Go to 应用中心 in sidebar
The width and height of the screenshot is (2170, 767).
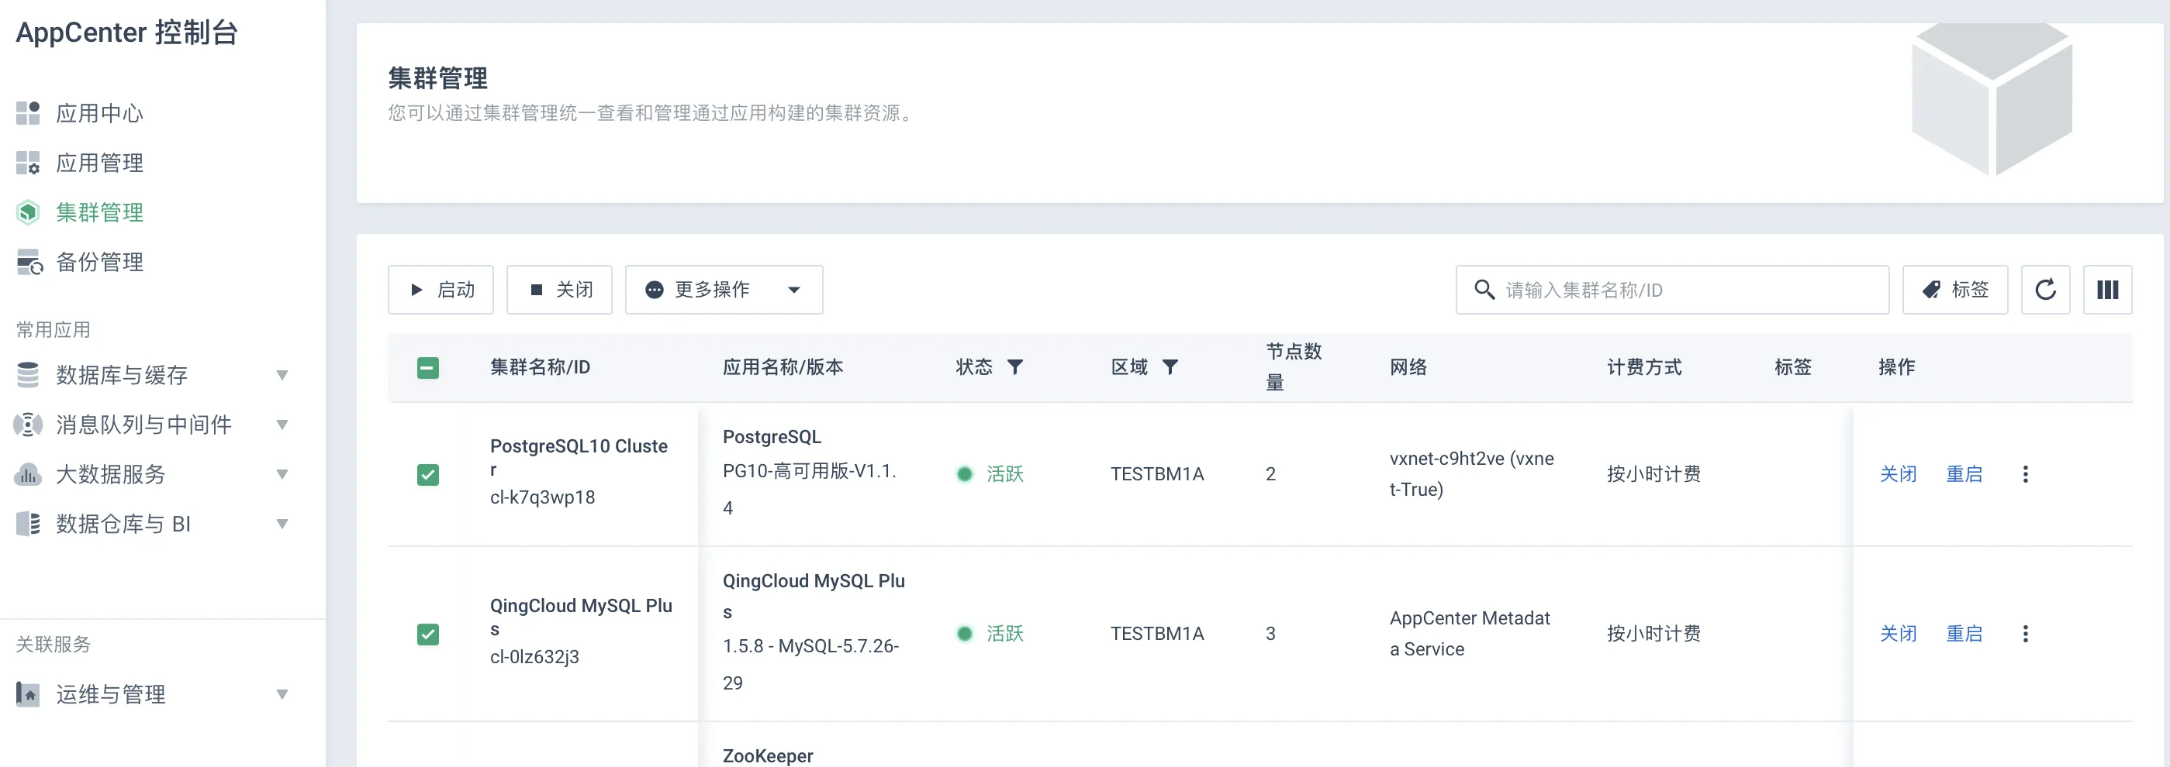pyautogui.click(x=98, y=113)
